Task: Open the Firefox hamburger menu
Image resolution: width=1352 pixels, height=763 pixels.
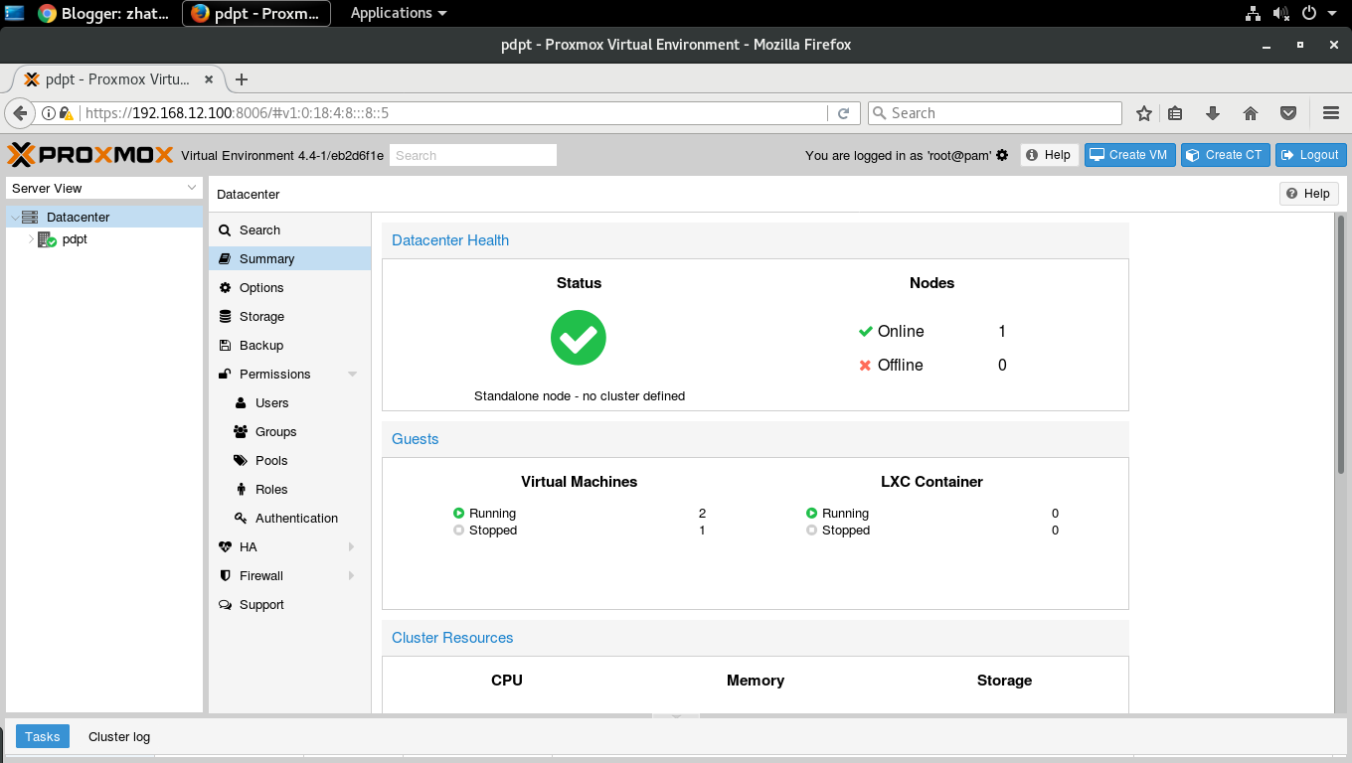Action: pos(1331,113)
